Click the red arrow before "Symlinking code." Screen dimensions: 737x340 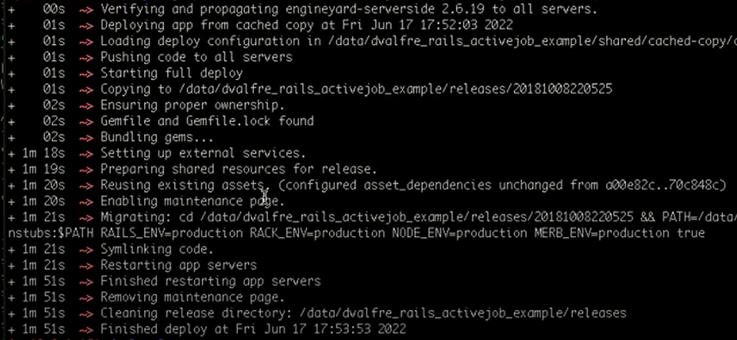pos(87,249)
